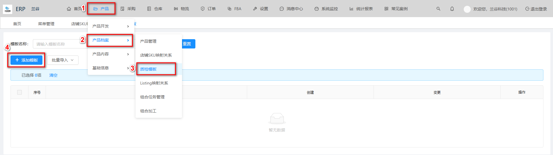This screenshot has width=553, height=155.
Task: Switch to 菜单管理 tab
Action: point(46,24)
